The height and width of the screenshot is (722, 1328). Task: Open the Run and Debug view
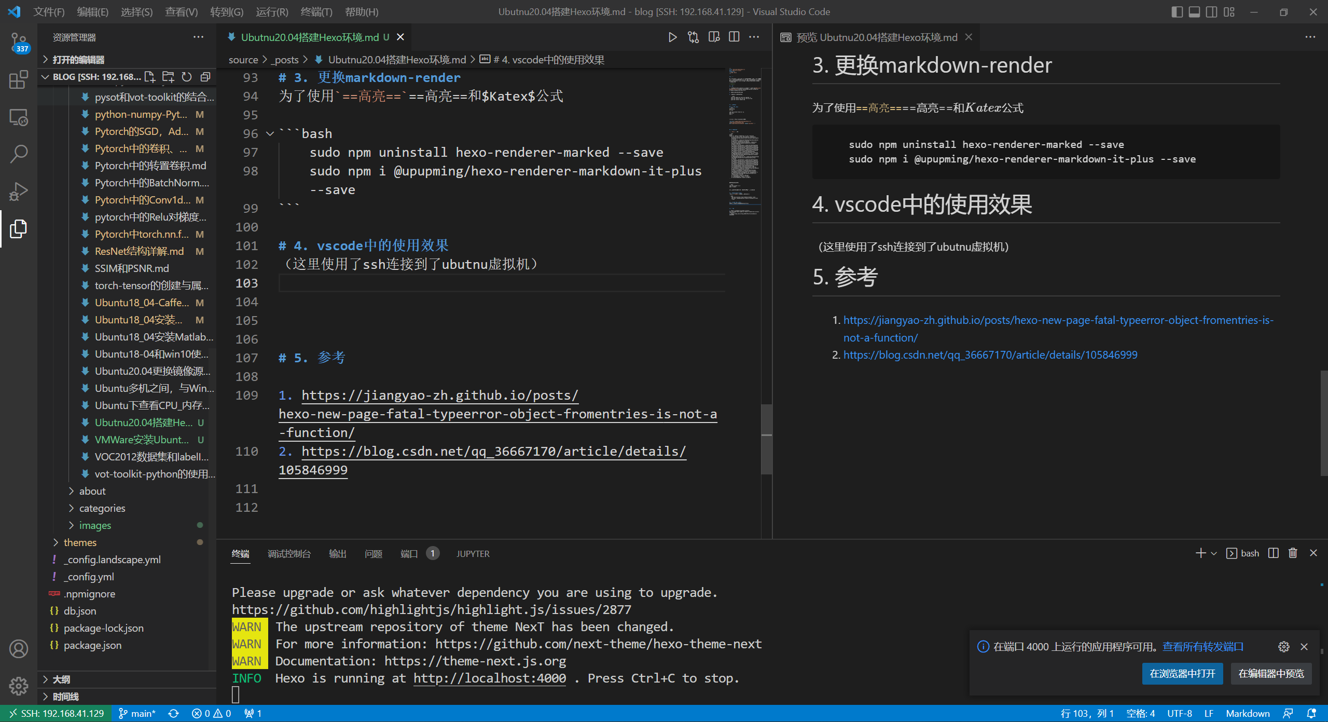pos(19,191)
